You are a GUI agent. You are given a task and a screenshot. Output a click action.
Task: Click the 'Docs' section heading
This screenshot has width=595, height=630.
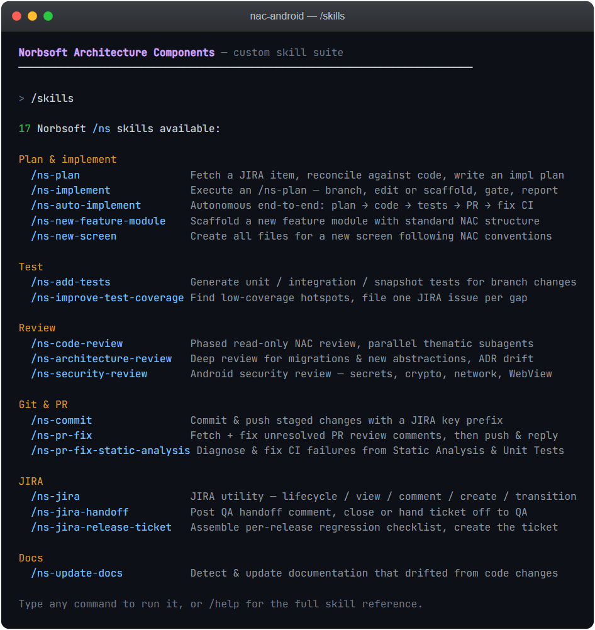(x=31, y=558)
